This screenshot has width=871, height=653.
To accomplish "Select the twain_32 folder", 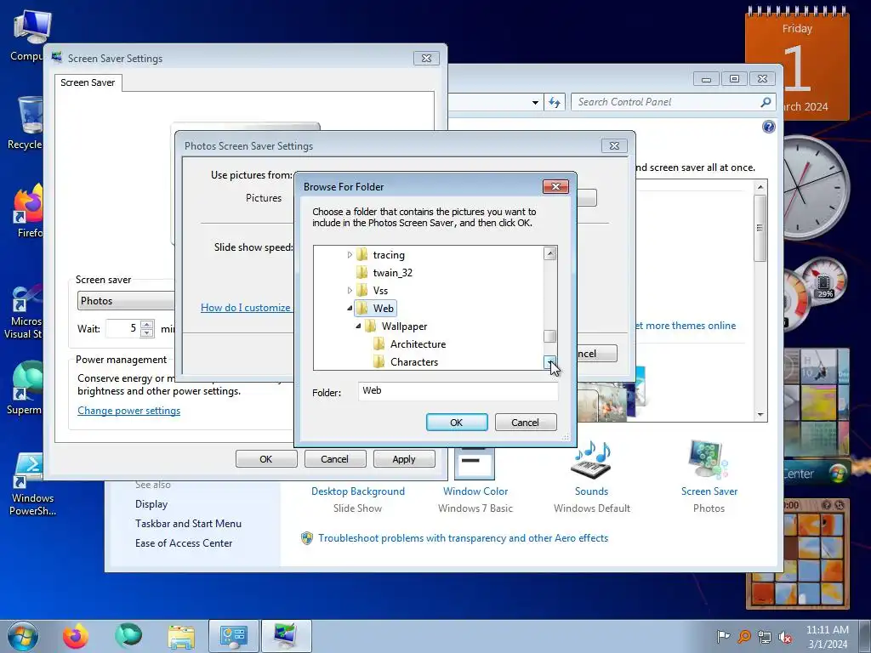I will [x=392, y=273].
